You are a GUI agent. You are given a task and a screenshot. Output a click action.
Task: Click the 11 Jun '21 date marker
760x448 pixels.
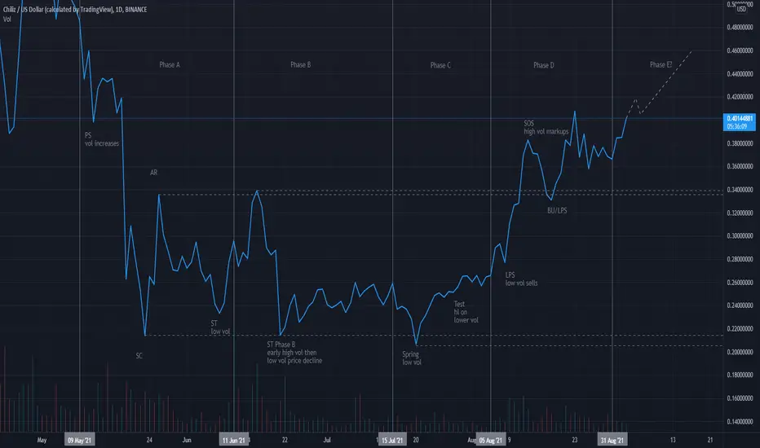pyautogui.click(x=233, y=440)
